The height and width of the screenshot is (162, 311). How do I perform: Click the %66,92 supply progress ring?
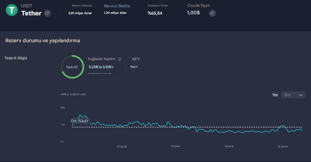[73, 67]
